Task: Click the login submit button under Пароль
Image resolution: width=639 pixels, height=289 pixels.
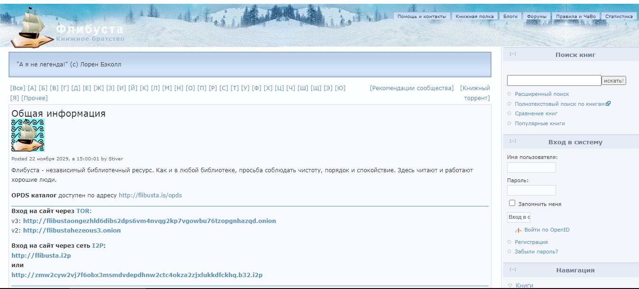Action: 519,217
